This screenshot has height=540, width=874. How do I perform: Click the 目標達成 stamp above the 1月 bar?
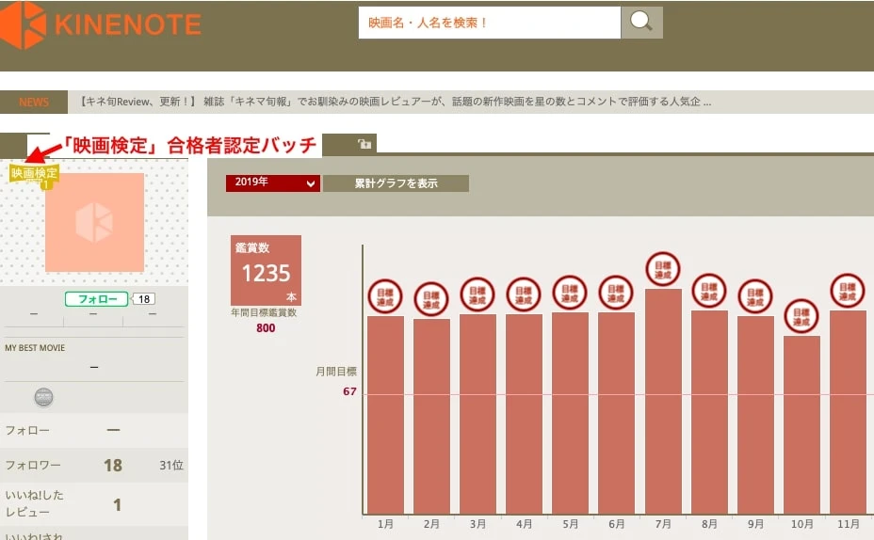[x=385, y=296]
